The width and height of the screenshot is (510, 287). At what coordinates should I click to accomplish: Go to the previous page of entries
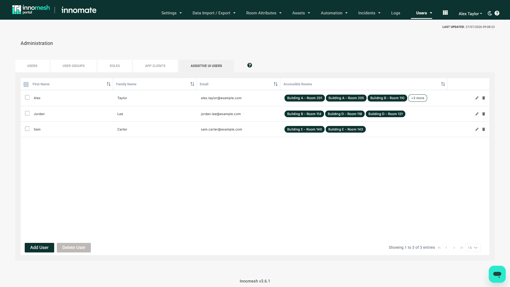pos(447,248)
